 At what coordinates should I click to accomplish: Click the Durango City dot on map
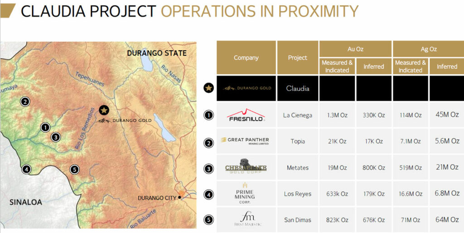pos(179,198)
